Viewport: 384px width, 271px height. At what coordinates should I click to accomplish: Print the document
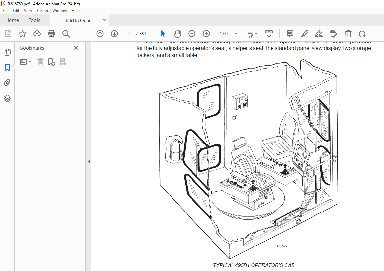[51, 34]
